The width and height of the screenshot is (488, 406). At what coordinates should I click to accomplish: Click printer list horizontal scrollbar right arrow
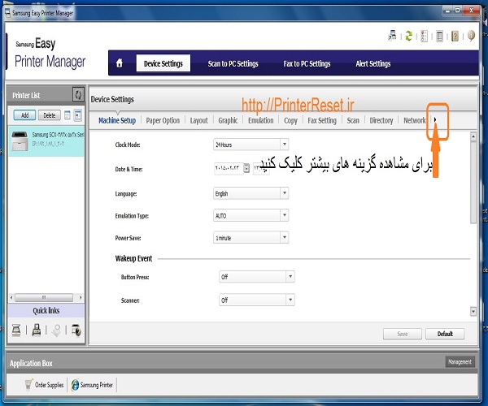coord(81,297)
